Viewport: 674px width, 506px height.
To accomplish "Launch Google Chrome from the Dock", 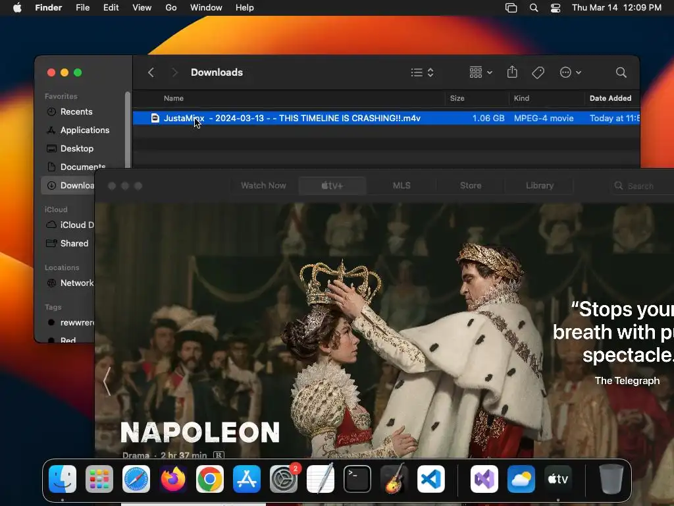I will (x=210, y=479).
